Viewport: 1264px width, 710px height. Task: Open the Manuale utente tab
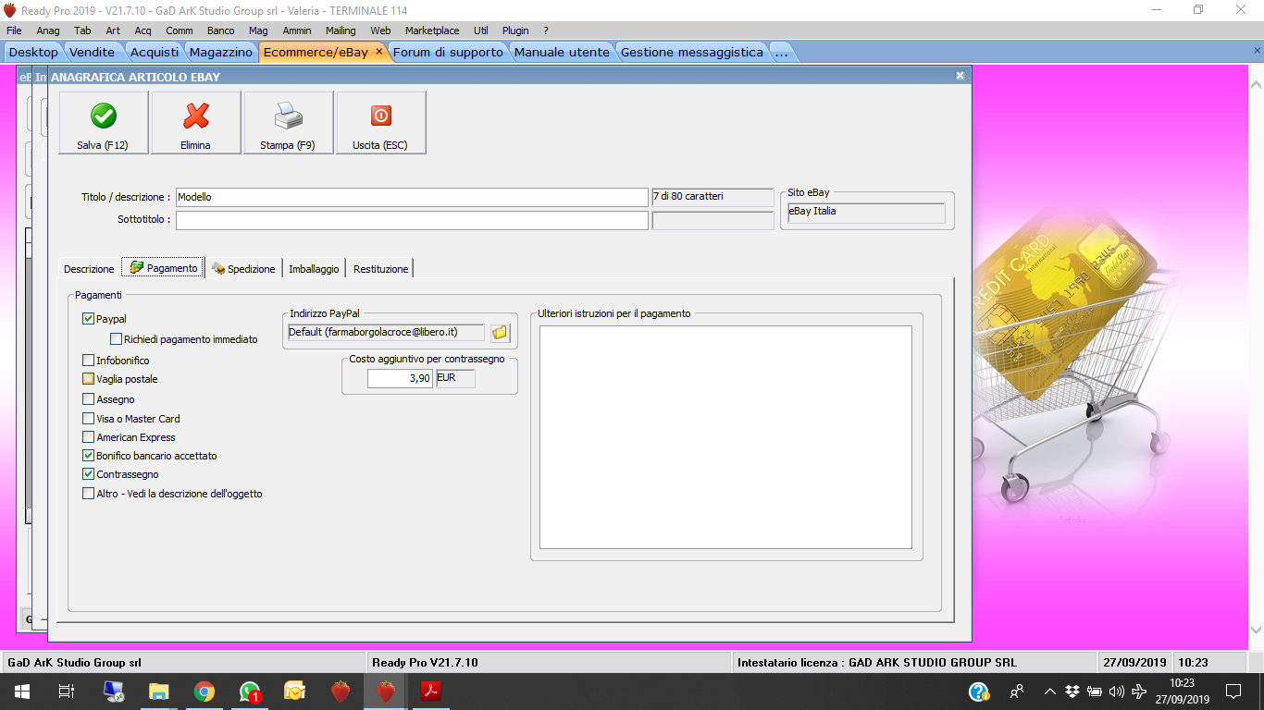click(x=562, y=52)
